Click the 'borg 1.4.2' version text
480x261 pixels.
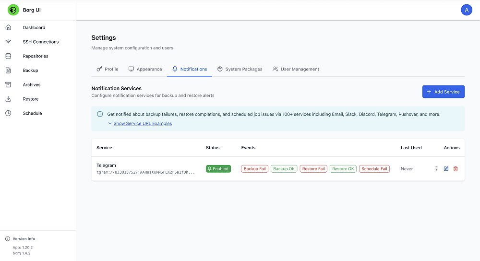[22, 253]
